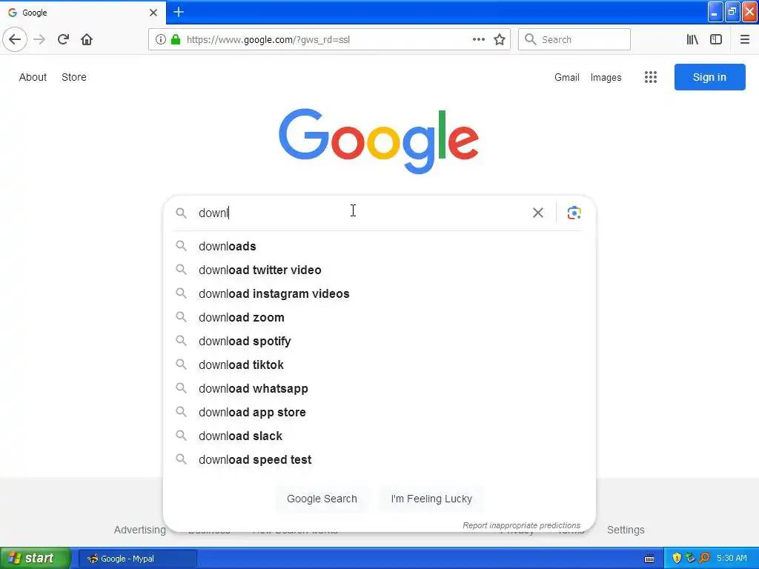Open a new tab with plus
This screenshot has height=569, width=759.
click(x=179, y=12)
